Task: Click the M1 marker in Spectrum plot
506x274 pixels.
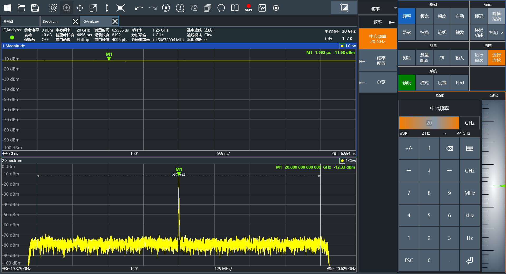Action: click(179, 171)
